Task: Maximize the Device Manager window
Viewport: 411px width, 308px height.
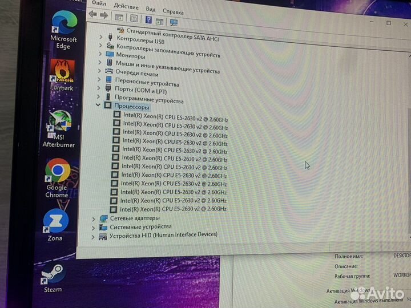Action: click(x=389, y=23)
